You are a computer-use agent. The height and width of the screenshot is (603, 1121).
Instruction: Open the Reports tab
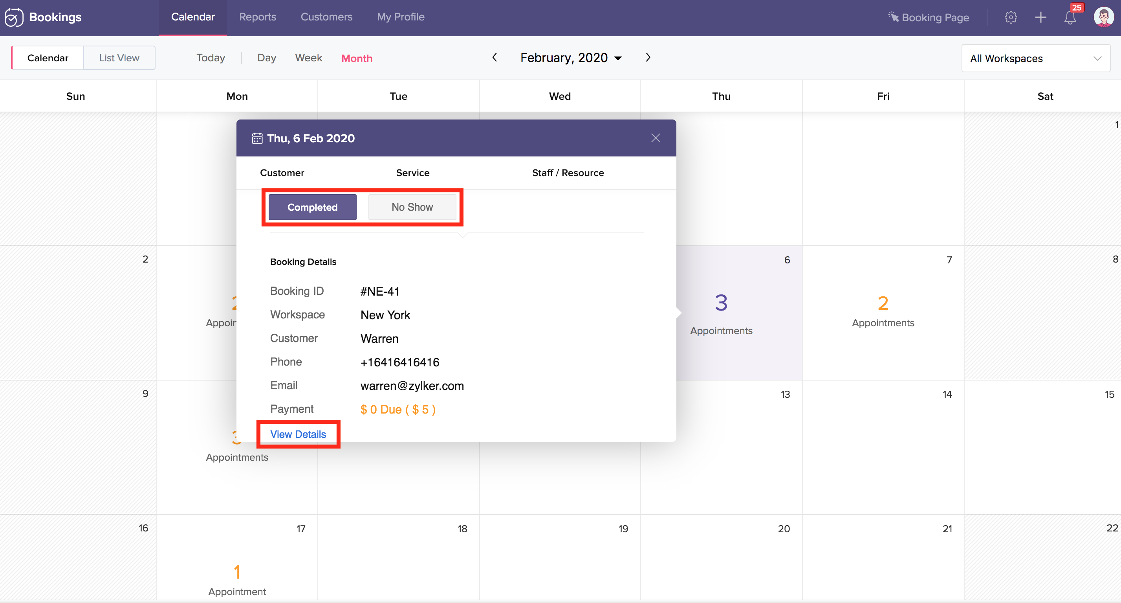(x=258, y=17)
